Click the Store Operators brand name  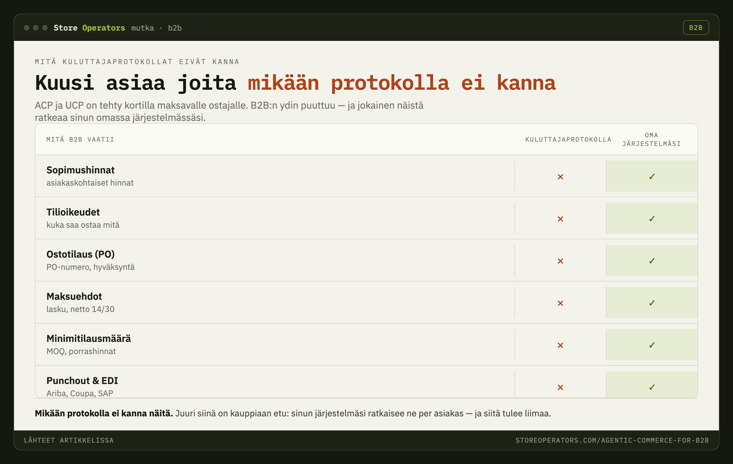click(x=89, y=28)
